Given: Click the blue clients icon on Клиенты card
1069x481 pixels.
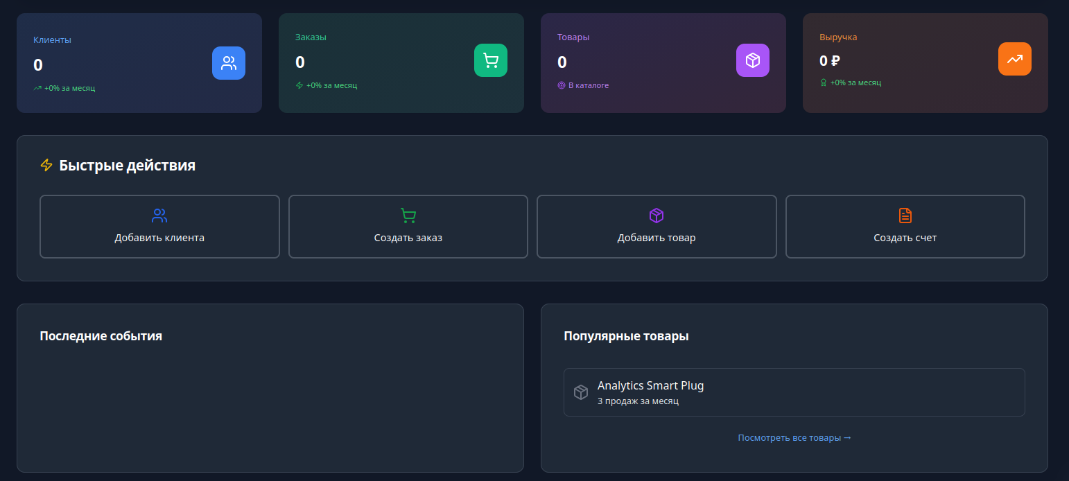Looking at the screenshot, I should 229,63.
